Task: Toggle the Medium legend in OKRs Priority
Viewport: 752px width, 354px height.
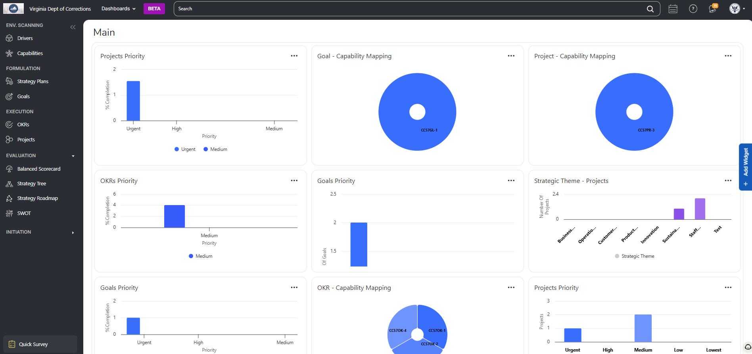Action: pyautogui.click(x=201, y=256)
